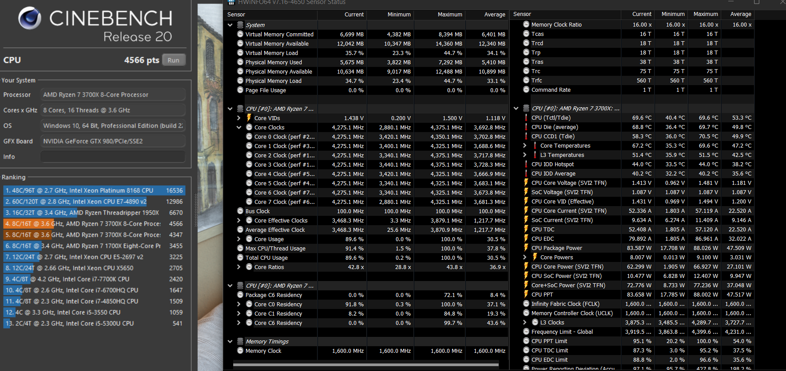Viewport: 786px width, 371px height.
Task: Expand the Core Ratios row
Action: [239, 267]
